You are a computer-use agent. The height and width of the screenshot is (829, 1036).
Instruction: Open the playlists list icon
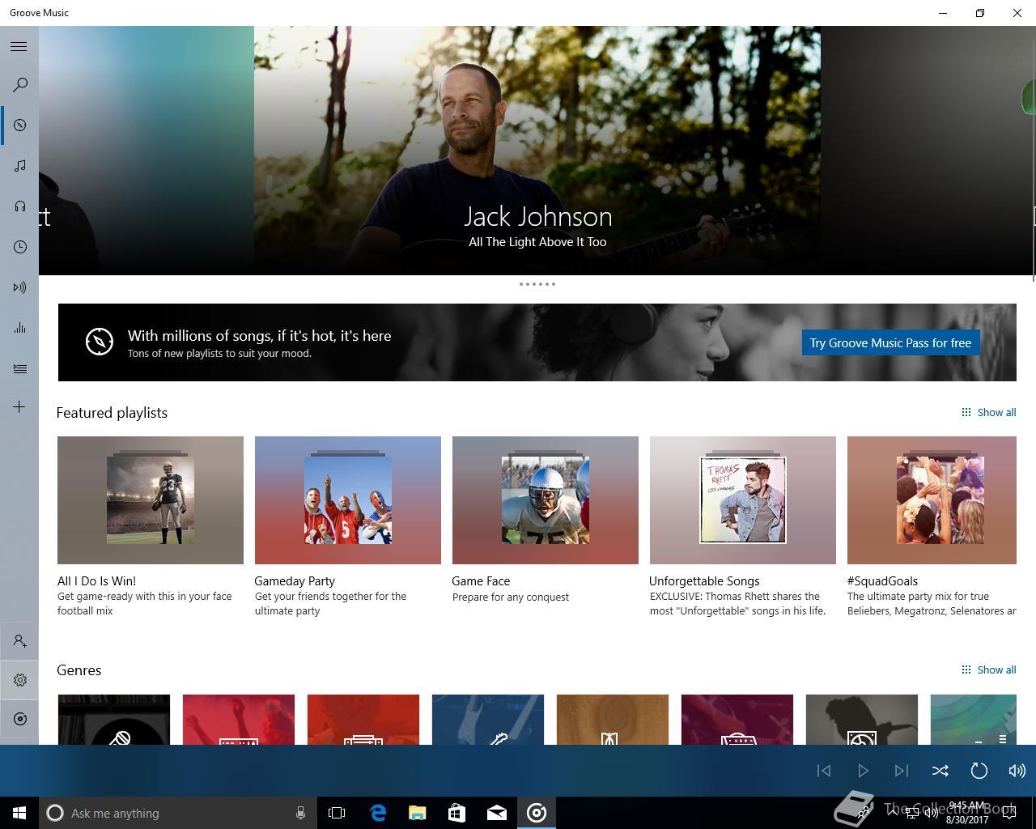[x=19, y=368]
